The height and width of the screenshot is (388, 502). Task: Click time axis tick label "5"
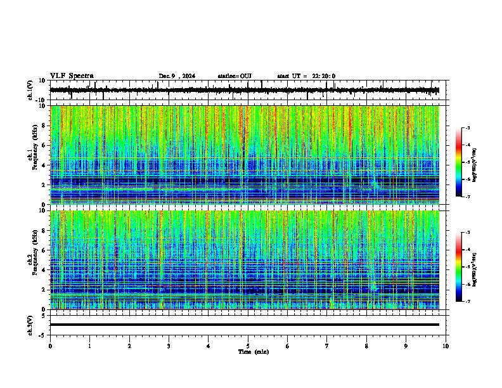[x=248, y=346]
